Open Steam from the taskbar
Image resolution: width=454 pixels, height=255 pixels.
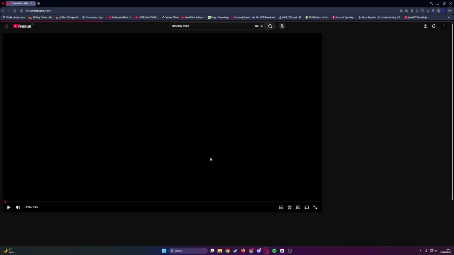[x=235, y=251]
